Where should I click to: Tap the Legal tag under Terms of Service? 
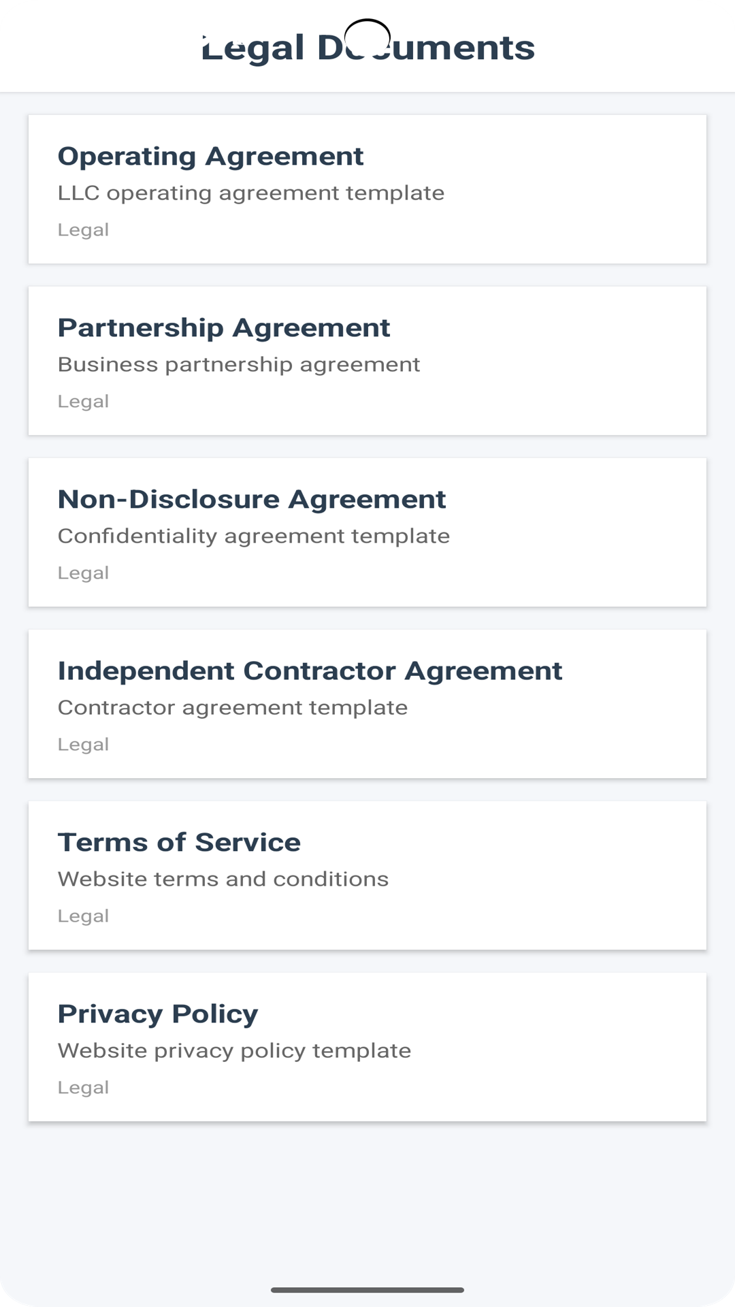83,916
